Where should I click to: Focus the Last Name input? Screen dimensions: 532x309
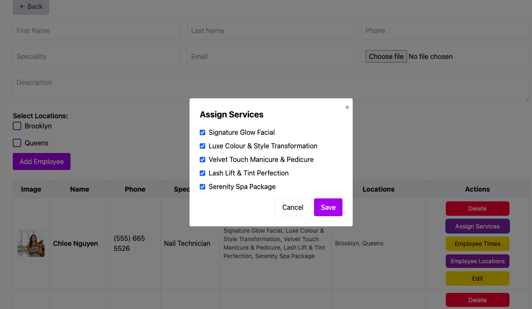pos(271,31)
